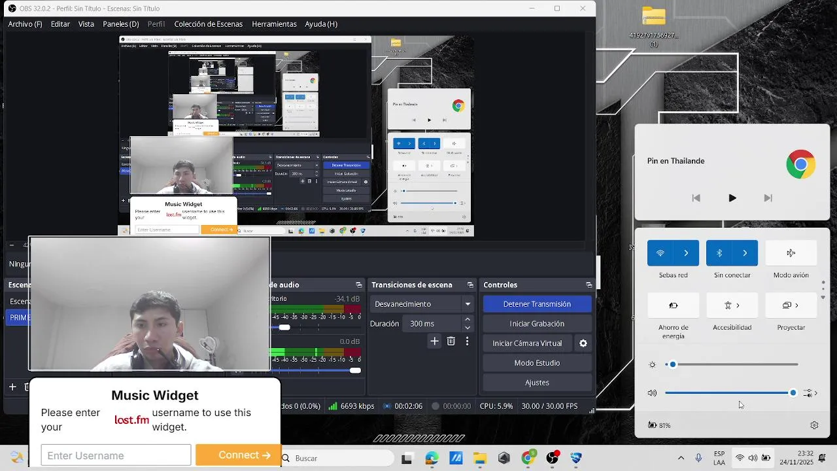Add a new scene transition
Viewport: 837px width, 471px height.
click(434, 341)
